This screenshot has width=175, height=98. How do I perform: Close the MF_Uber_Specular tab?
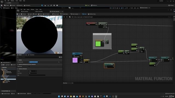point(62,11)
